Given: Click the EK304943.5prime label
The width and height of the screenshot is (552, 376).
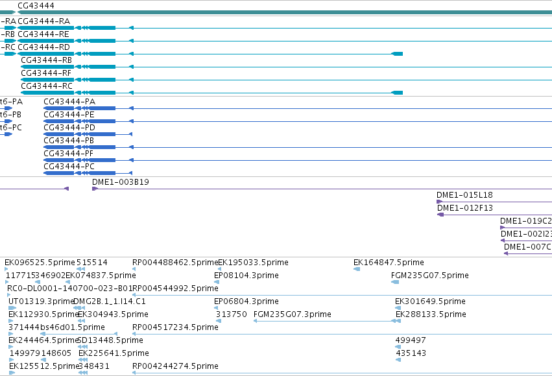Looking at the screenshot, I should coord(113,314).
